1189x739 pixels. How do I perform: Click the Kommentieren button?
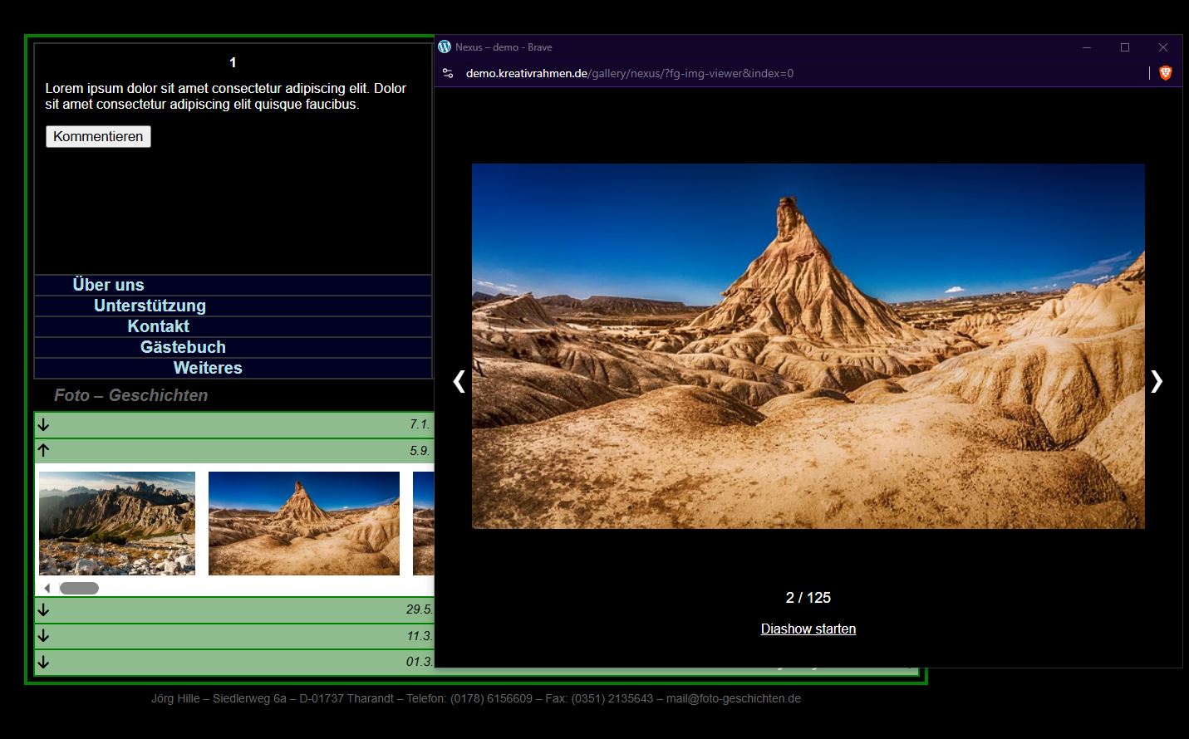(97, 135)
